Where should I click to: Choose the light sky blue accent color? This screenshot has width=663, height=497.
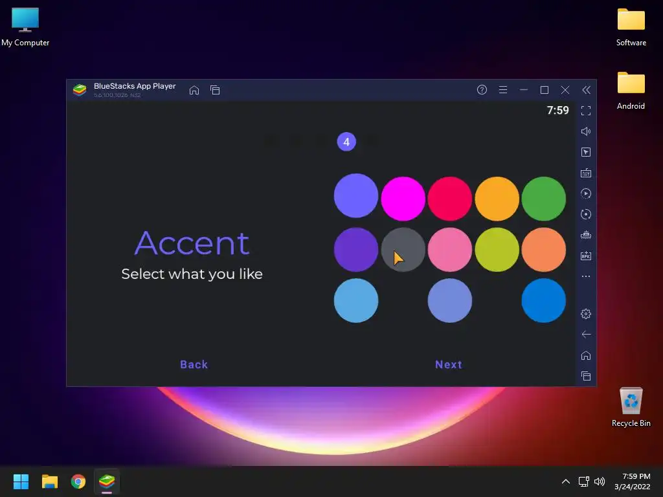click(x=356, y=300)
